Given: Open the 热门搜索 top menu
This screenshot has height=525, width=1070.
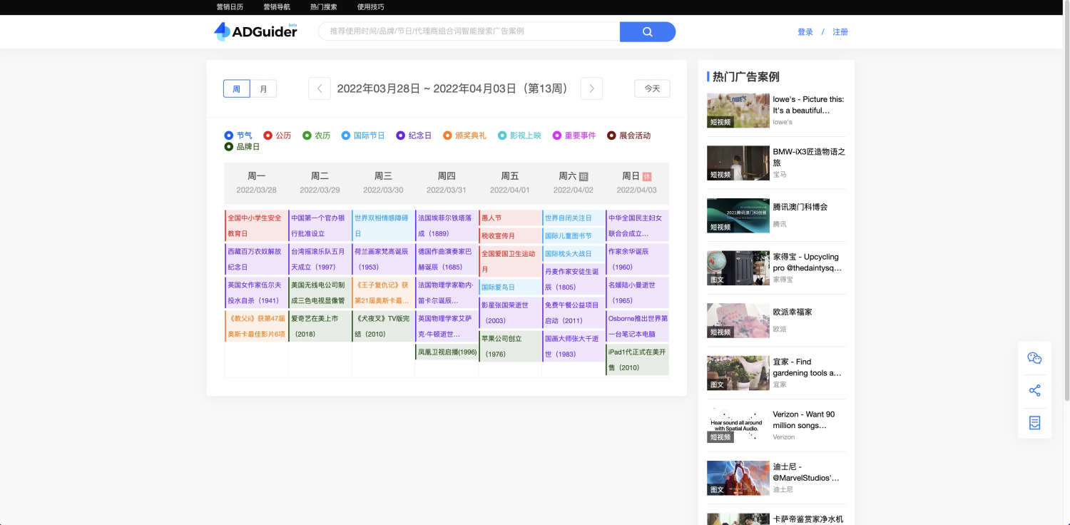Looking at the screenshot, I should [324, 7].
